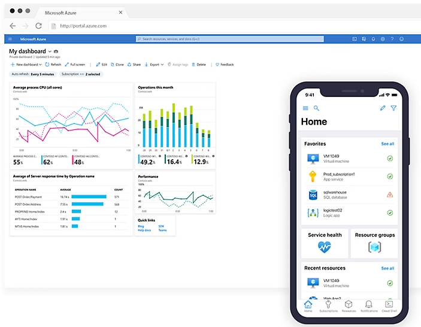Select the POST Order/Payment table row
Viewport: 421px width, 327px height.
(70, 197)
